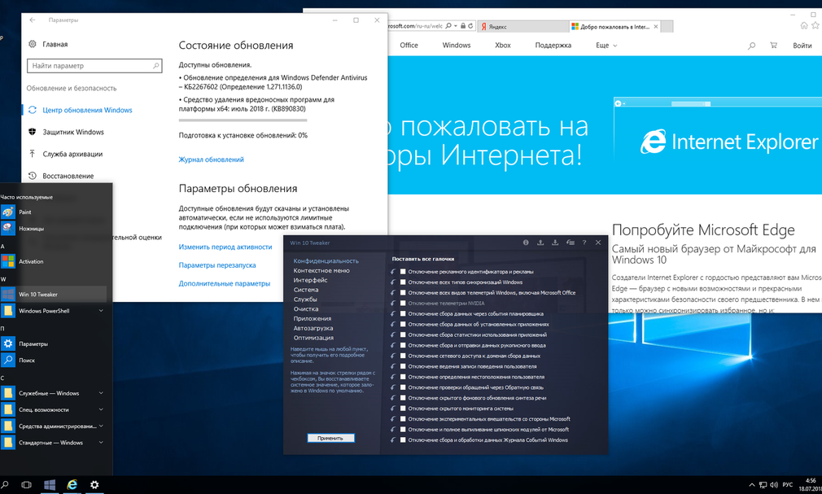Click the lock security icon in Internet Explorer address bar
The height and width of the screenshot is (494, 822).
coord(463,26)
